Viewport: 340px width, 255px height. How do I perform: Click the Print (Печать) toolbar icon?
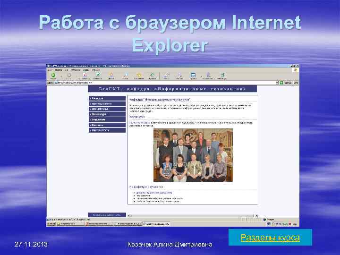[179, 75]
